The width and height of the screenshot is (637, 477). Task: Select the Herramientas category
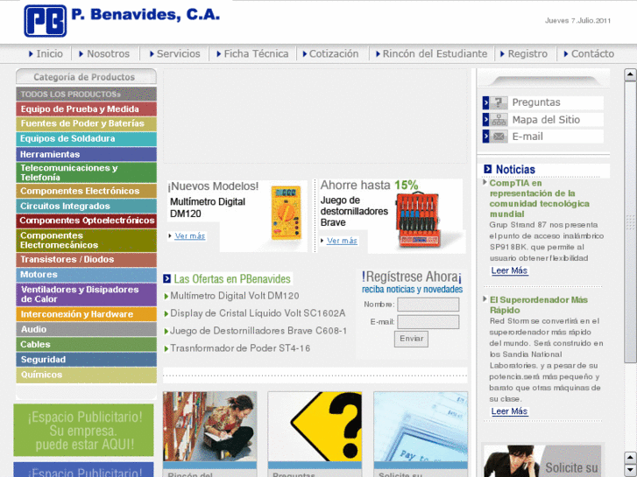click(86, 154)
